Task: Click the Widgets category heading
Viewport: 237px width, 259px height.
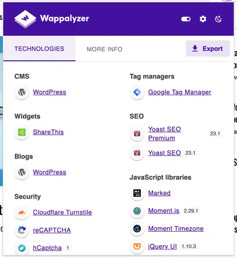Action: coord(27,117)
